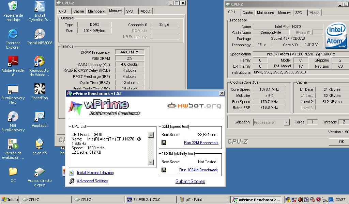Image resolution: width=349 pixels, height=204 pixels.
Task: Switch to CPU tab in left CPU-Z window
Action: [63, 11]
